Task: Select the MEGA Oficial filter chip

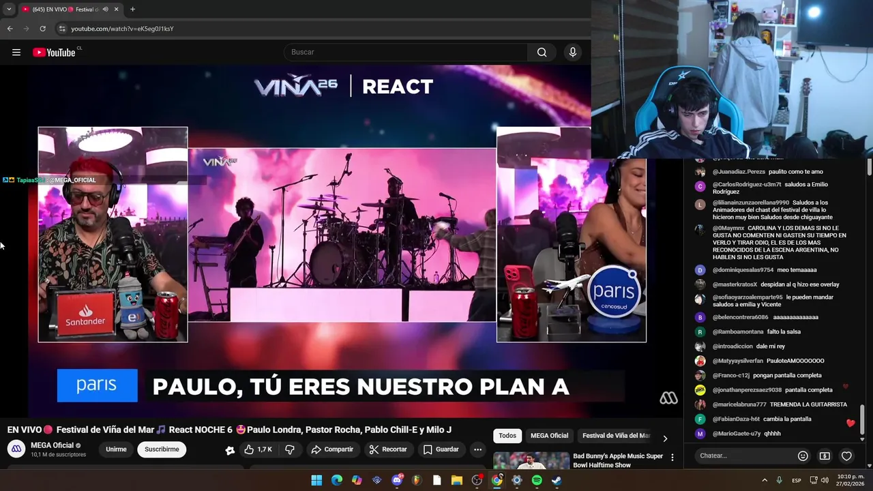Action: tap(549, 436)
